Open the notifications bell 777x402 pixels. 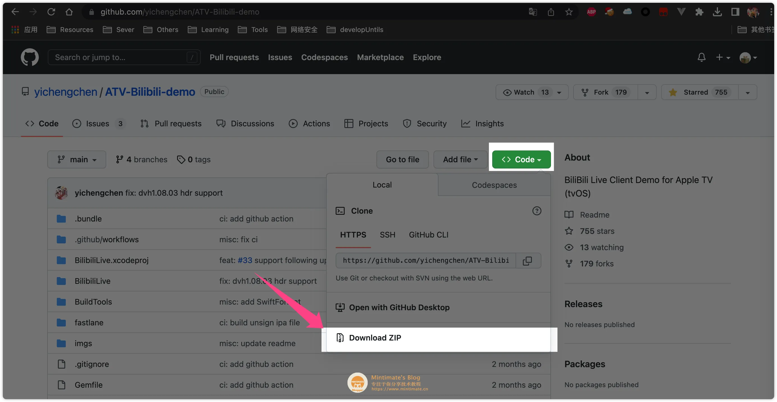click(701, 57)
